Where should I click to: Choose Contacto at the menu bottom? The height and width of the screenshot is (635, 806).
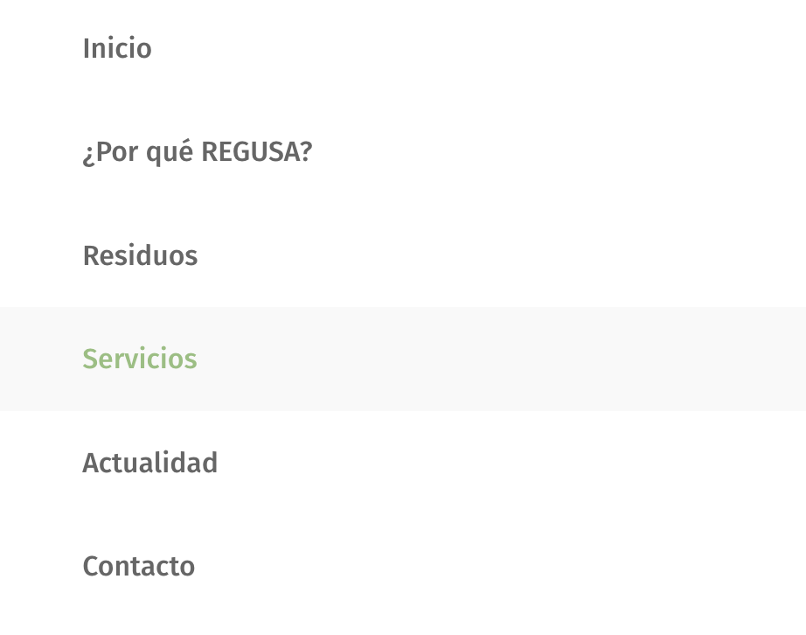(x=138, y=567)
